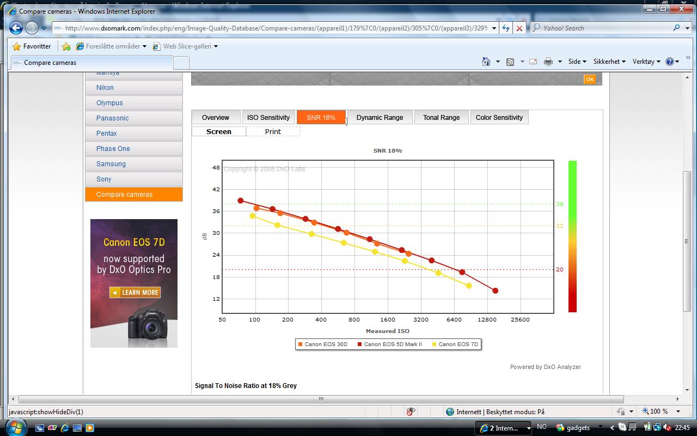Open the Verktøy menu dropdown
The image size is (697, 436).
click(x=646, y=62)
